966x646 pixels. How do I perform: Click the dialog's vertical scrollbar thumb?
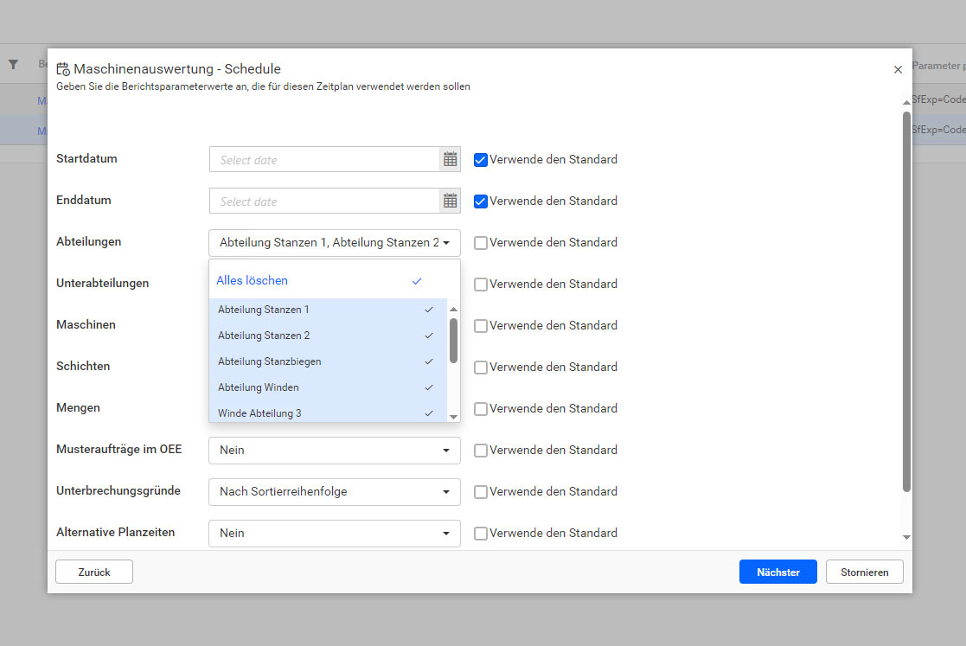[x=906, y=303]
